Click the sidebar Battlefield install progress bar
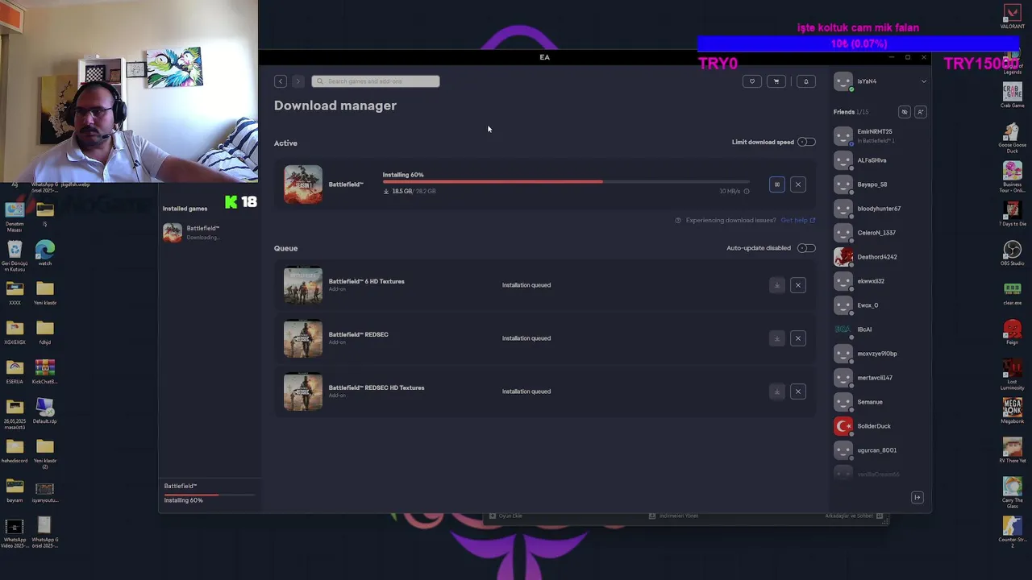The image size is (1032, 580). click(x=210, y=495)
